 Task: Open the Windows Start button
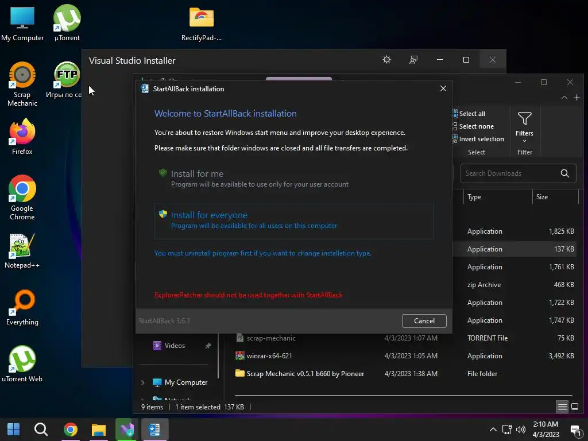click(14, 430)
